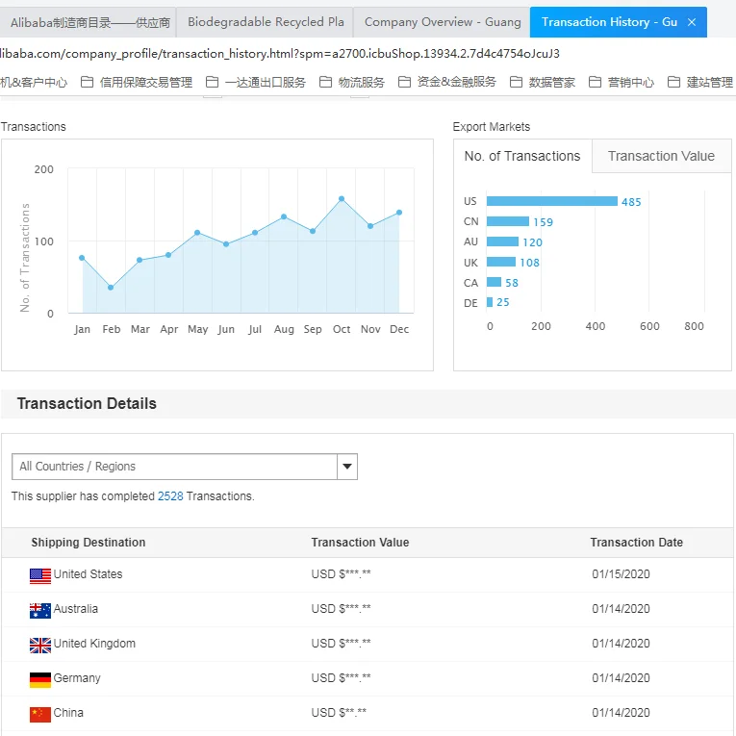
Task: Expand the All Countries / Regions dropdown arrow
Action: pyautogui.click(x=347, y=467)
